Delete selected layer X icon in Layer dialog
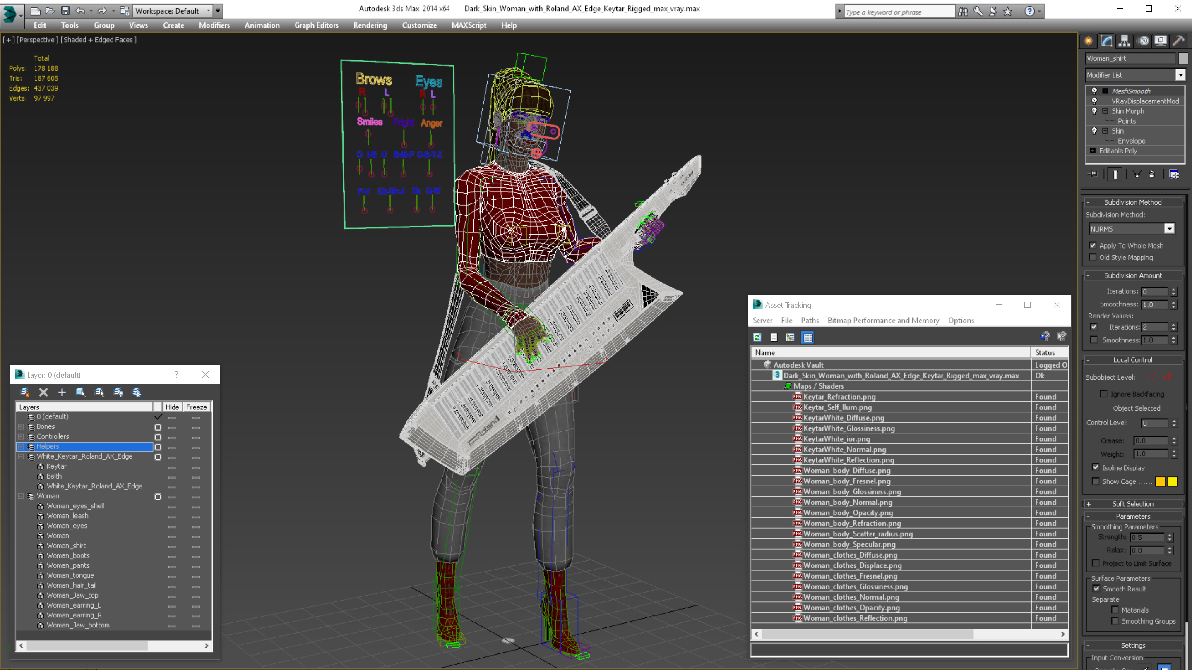 coord(43,392)
